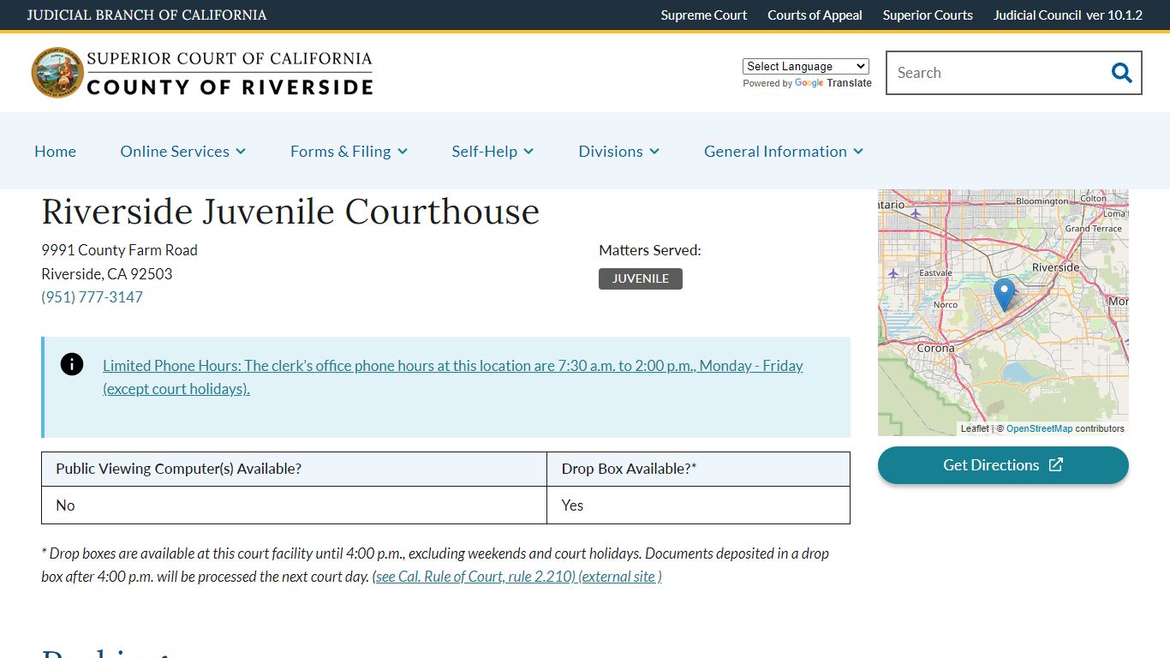Click the No cell under Public Viewing
Image resolution: width=1170 pixels, height=658 pixels.
click(294, 505)
